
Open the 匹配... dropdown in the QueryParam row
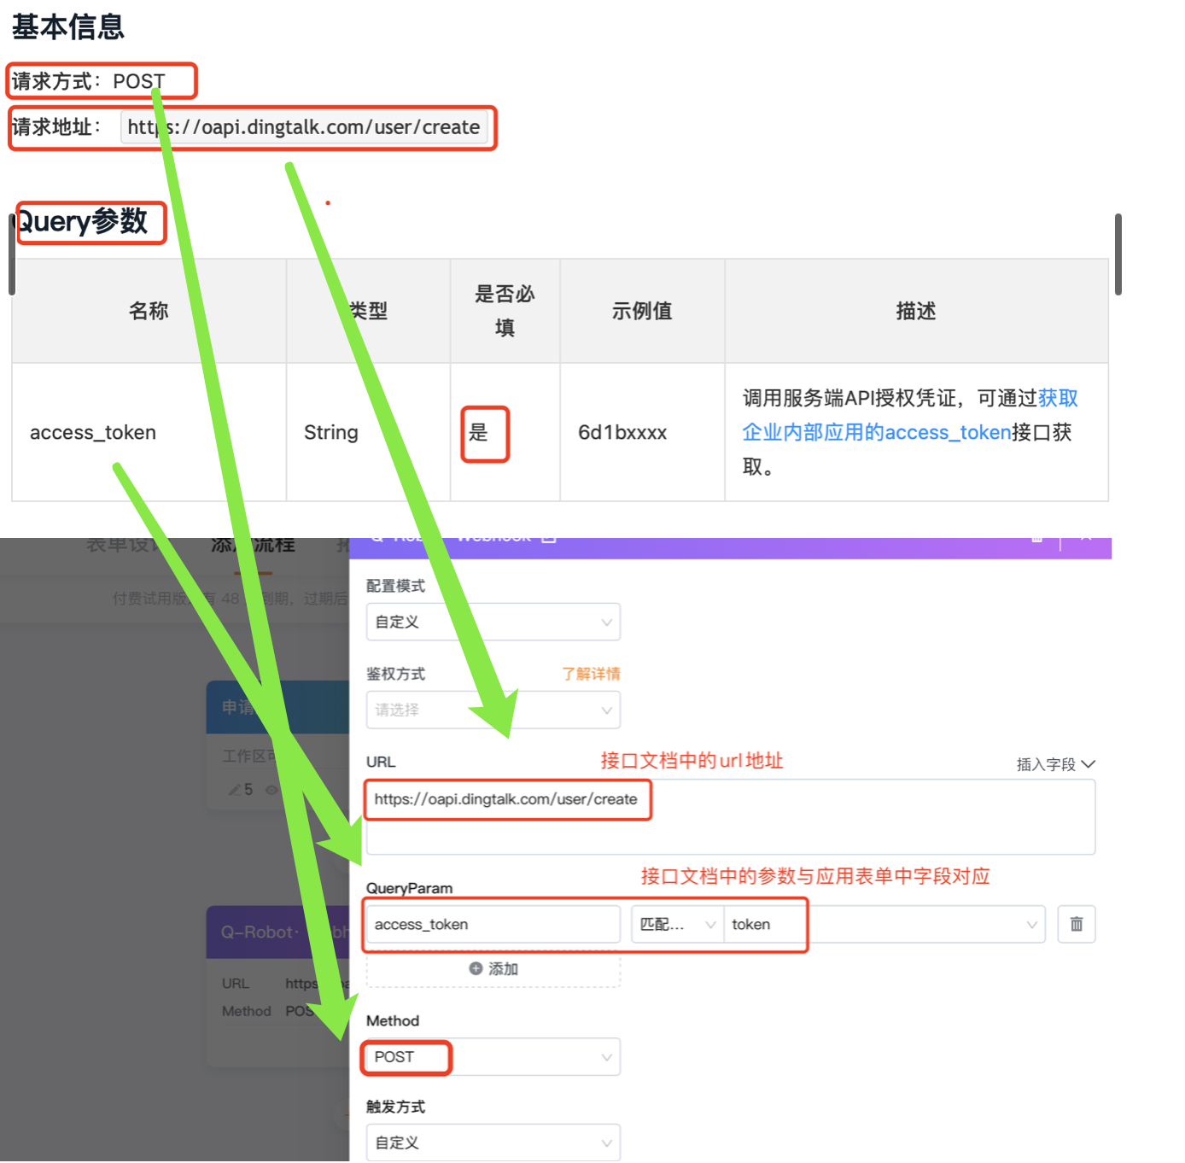click(x=678, y=924)
